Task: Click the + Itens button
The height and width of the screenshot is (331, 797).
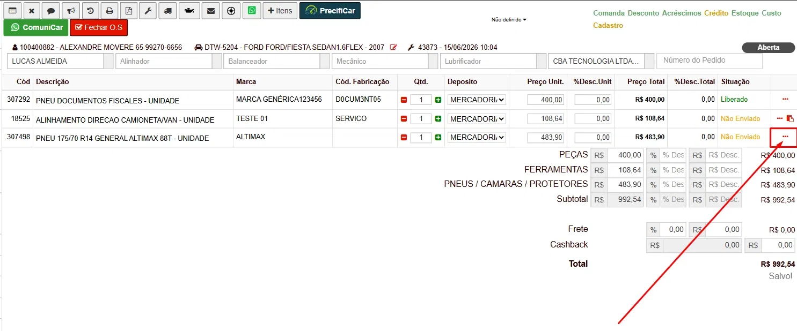Action: 280,11
